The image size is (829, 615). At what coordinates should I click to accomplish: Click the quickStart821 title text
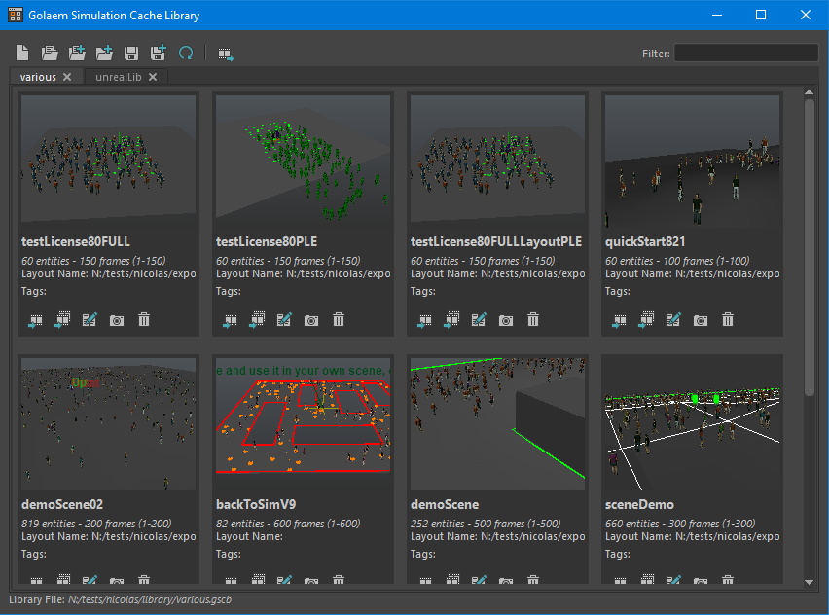tap(645, 241)
